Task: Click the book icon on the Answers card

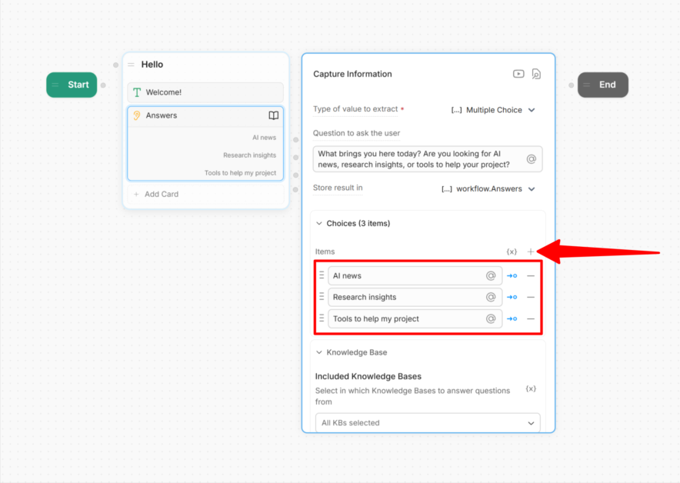Action: tap(273, 115)
